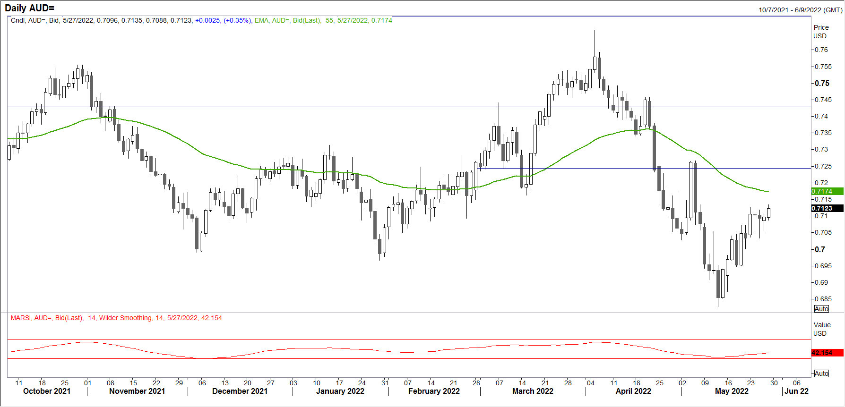Image resolution: width=845 pixels, height=407 pixels.
Task: Click the black 0.7123 last price tag
Action: [x=828, y=208]
